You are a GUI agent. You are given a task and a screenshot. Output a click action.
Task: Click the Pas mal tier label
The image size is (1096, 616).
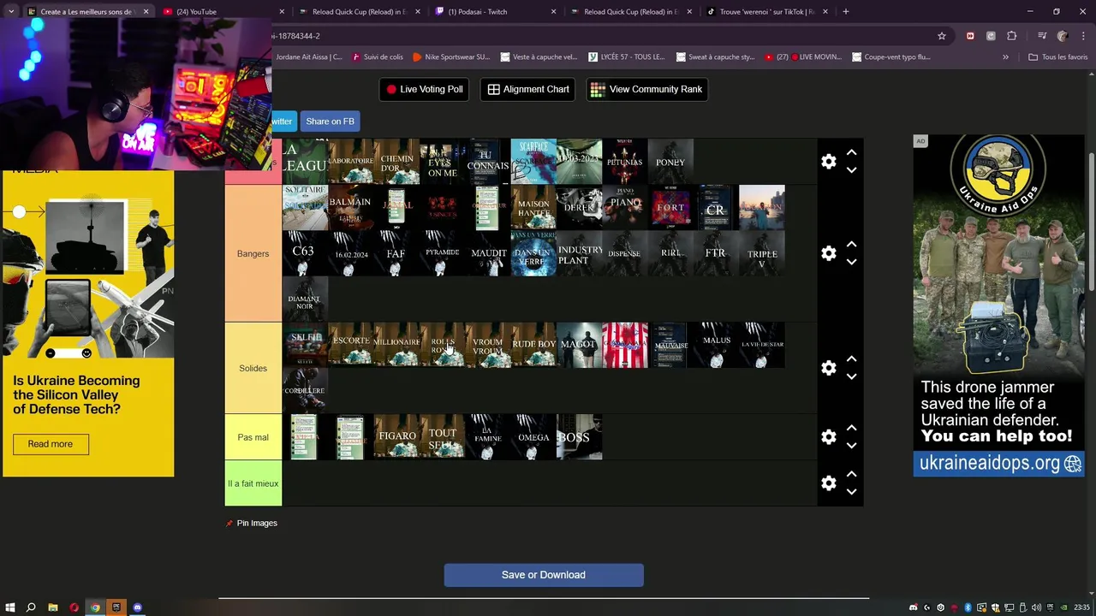(253, 437)
